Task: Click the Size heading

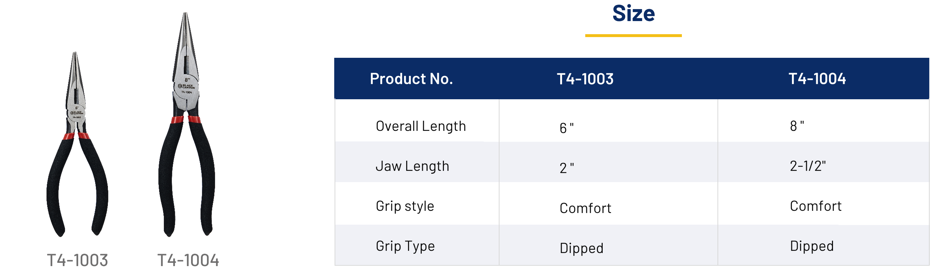Action: tap(634, 14)
